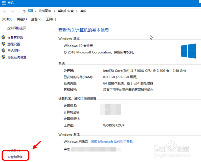This screenshot has height=162, width=201.
Task: Open the 查看(V) menu
Action: (x=36, y=19)
